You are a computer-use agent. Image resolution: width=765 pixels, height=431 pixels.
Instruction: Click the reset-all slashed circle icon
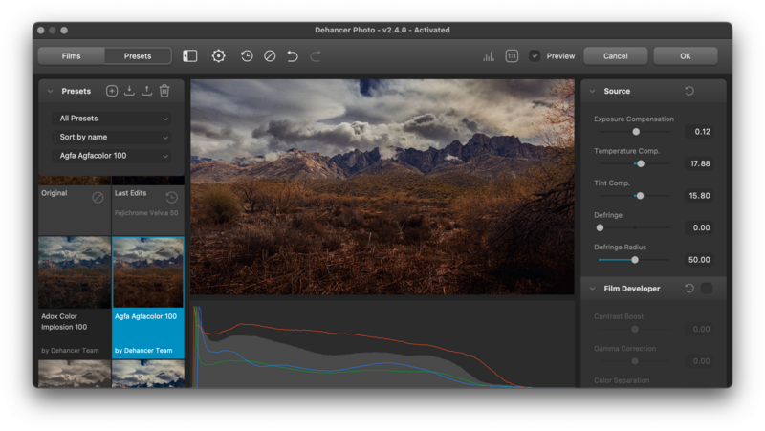pyautogui.click(x=270, y=56)
